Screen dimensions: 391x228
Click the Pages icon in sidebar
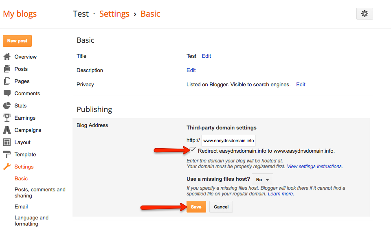click(7, 81)
